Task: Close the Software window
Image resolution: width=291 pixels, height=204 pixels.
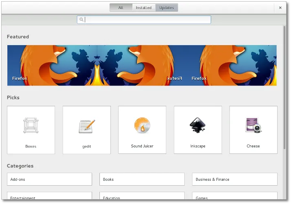Action: click(280, 8)
